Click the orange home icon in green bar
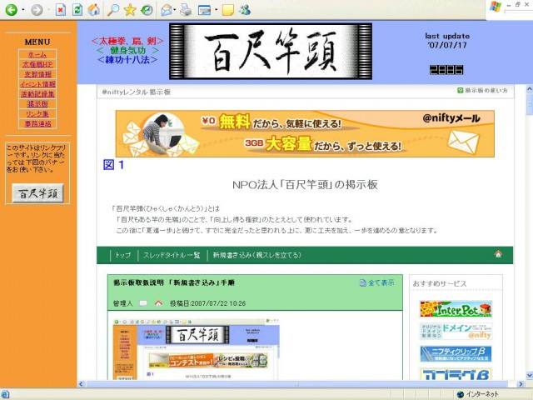 click(498, 254)
